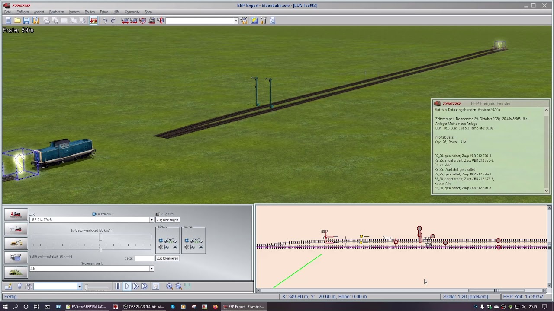
Task: Open the Kamera menu
Action: [x=74, y=12]
